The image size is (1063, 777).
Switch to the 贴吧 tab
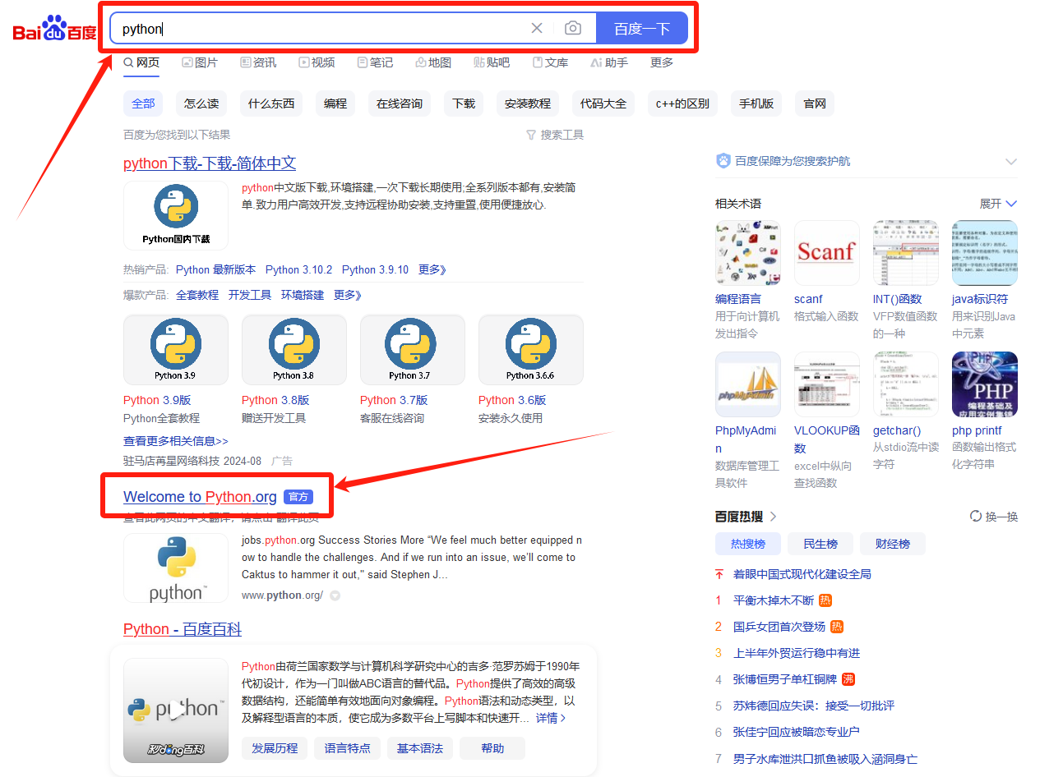pyautogui.click(x=492, y=62)
